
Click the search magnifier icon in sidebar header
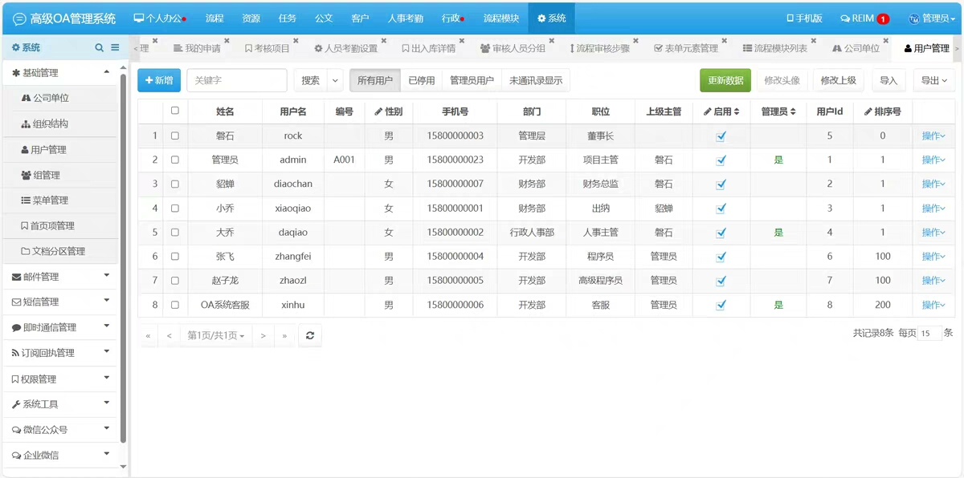coord(100,48)
